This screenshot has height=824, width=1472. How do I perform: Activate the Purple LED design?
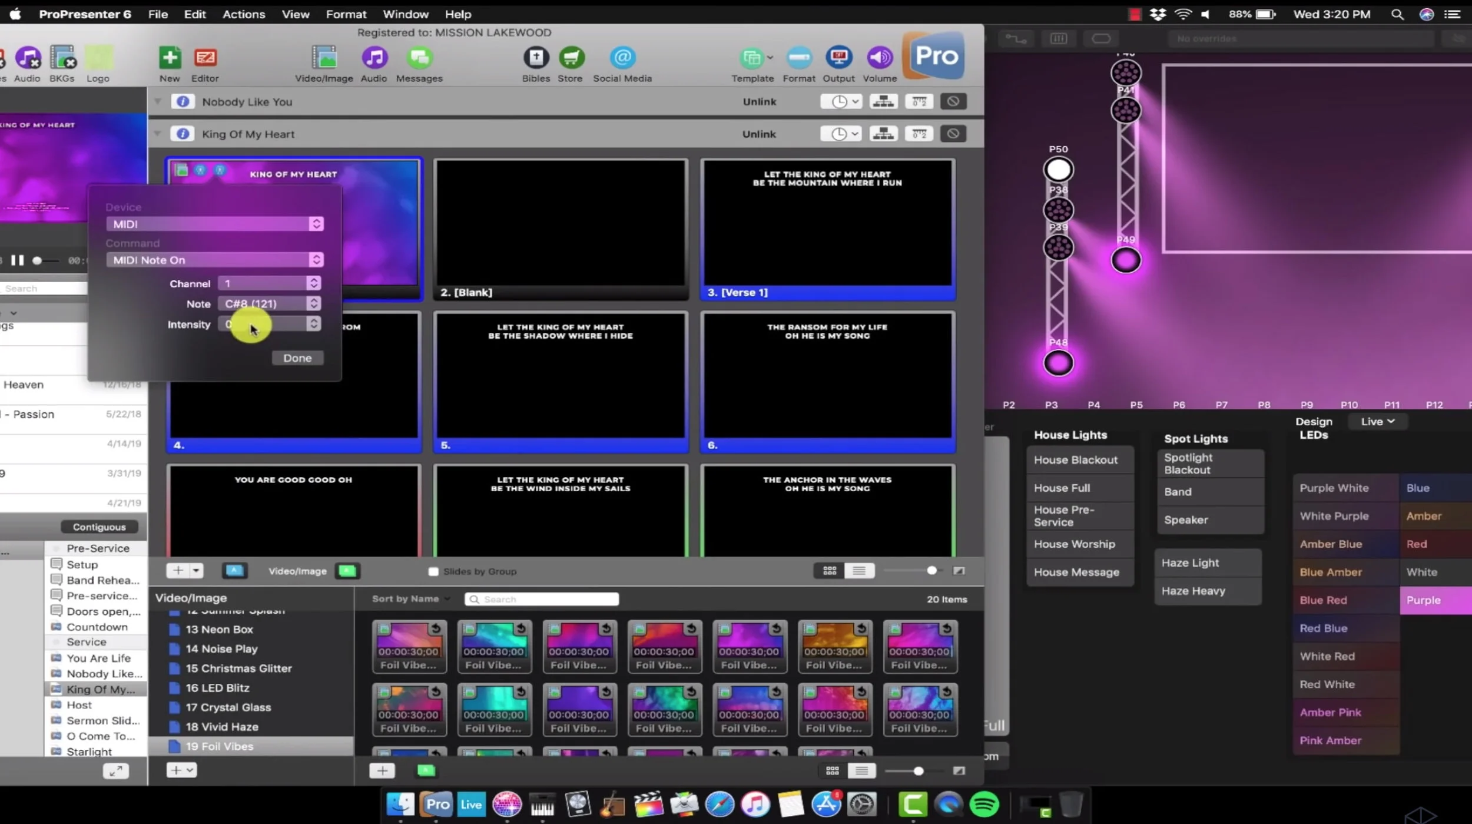tap(1435, 600)
